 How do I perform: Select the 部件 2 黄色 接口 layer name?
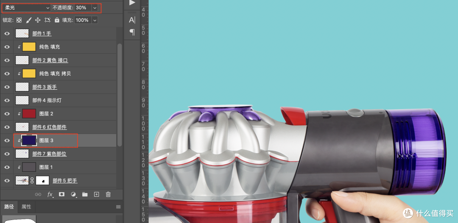[x=50, y=61]
